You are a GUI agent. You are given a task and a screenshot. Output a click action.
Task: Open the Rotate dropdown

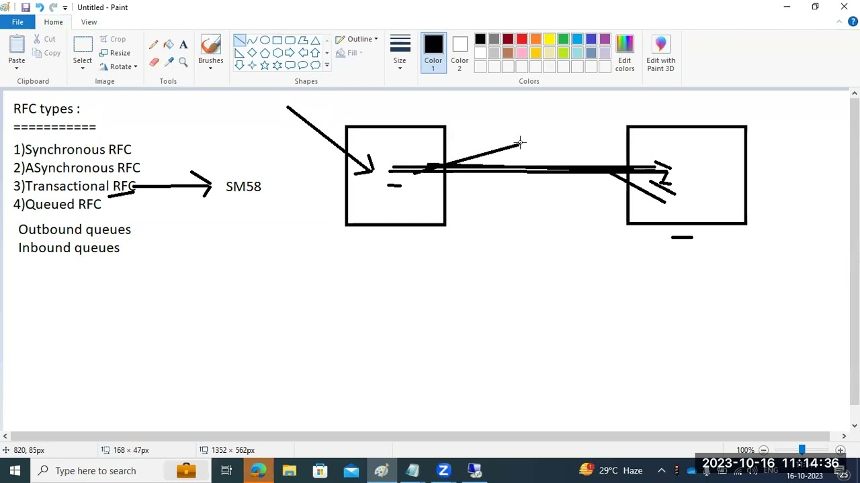click(119, 66)
